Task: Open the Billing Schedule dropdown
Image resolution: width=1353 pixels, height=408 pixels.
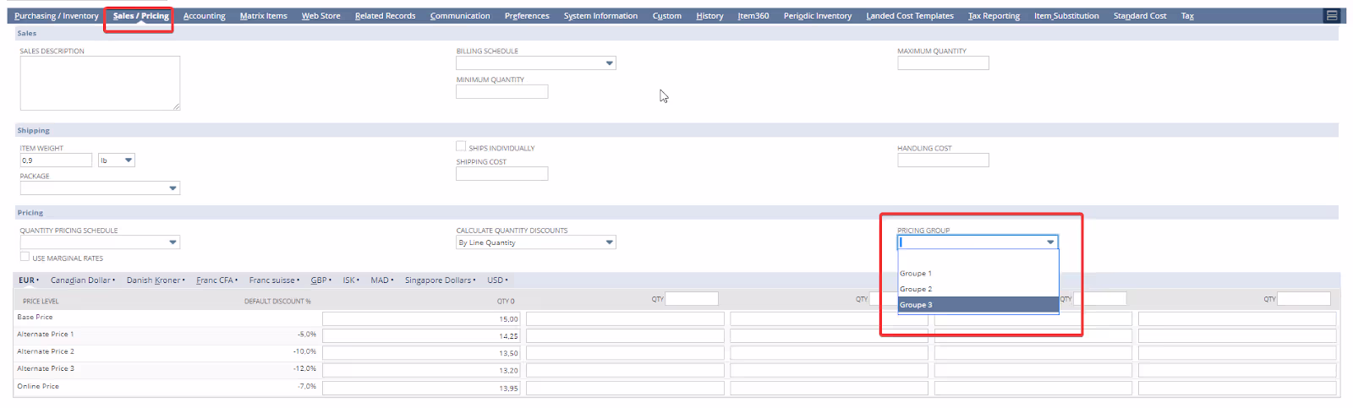Action: tap(535, 63)
